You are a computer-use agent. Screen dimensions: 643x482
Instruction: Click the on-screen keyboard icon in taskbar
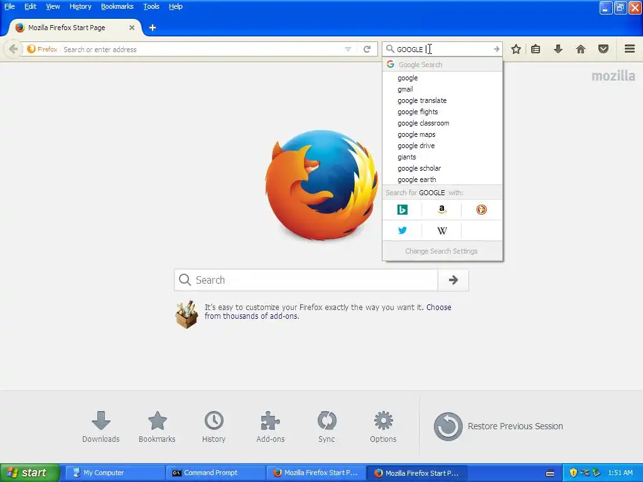(550, 473)
